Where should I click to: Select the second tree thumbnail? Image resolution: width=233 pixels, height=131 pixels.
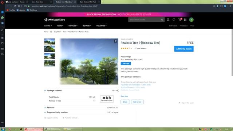50,49
